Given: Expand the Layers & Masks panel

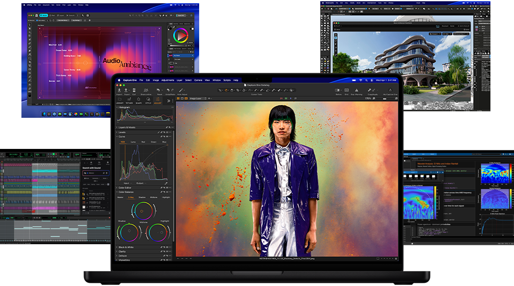Looking at the screenshot, I should (117, 127).
